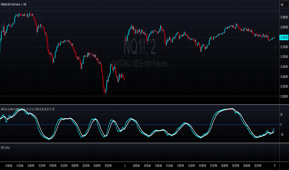Viewport: 289px width, 170px height.
Task: Click the 10:00 AM time axis label
Action: click(x=136, y=166)
